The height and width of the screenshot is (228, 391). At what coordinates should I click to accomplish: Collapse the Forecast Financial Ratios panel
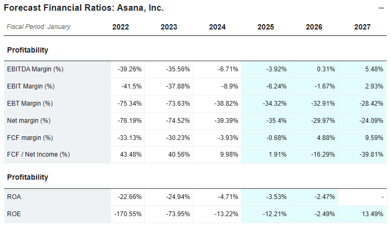(381, 8)
